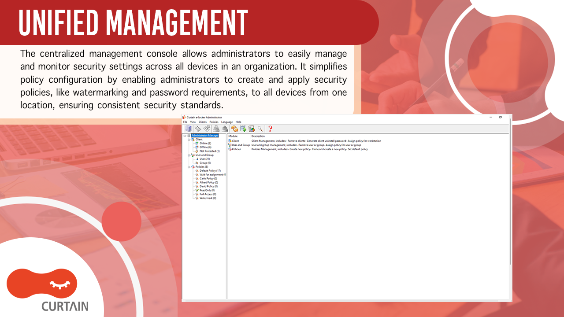This screenshot has height=317, width=564.
Task: Select Group (0) in the tree
Action: tap(205, 163)
